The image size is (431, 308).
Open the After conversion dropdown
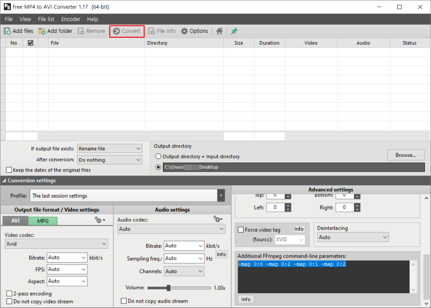click(110, 160)
